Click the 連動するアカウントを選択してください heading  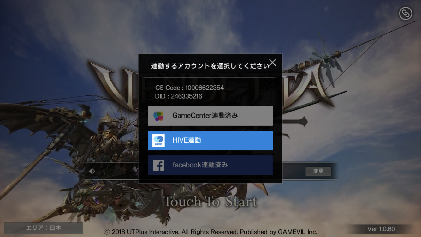point(210,66)
